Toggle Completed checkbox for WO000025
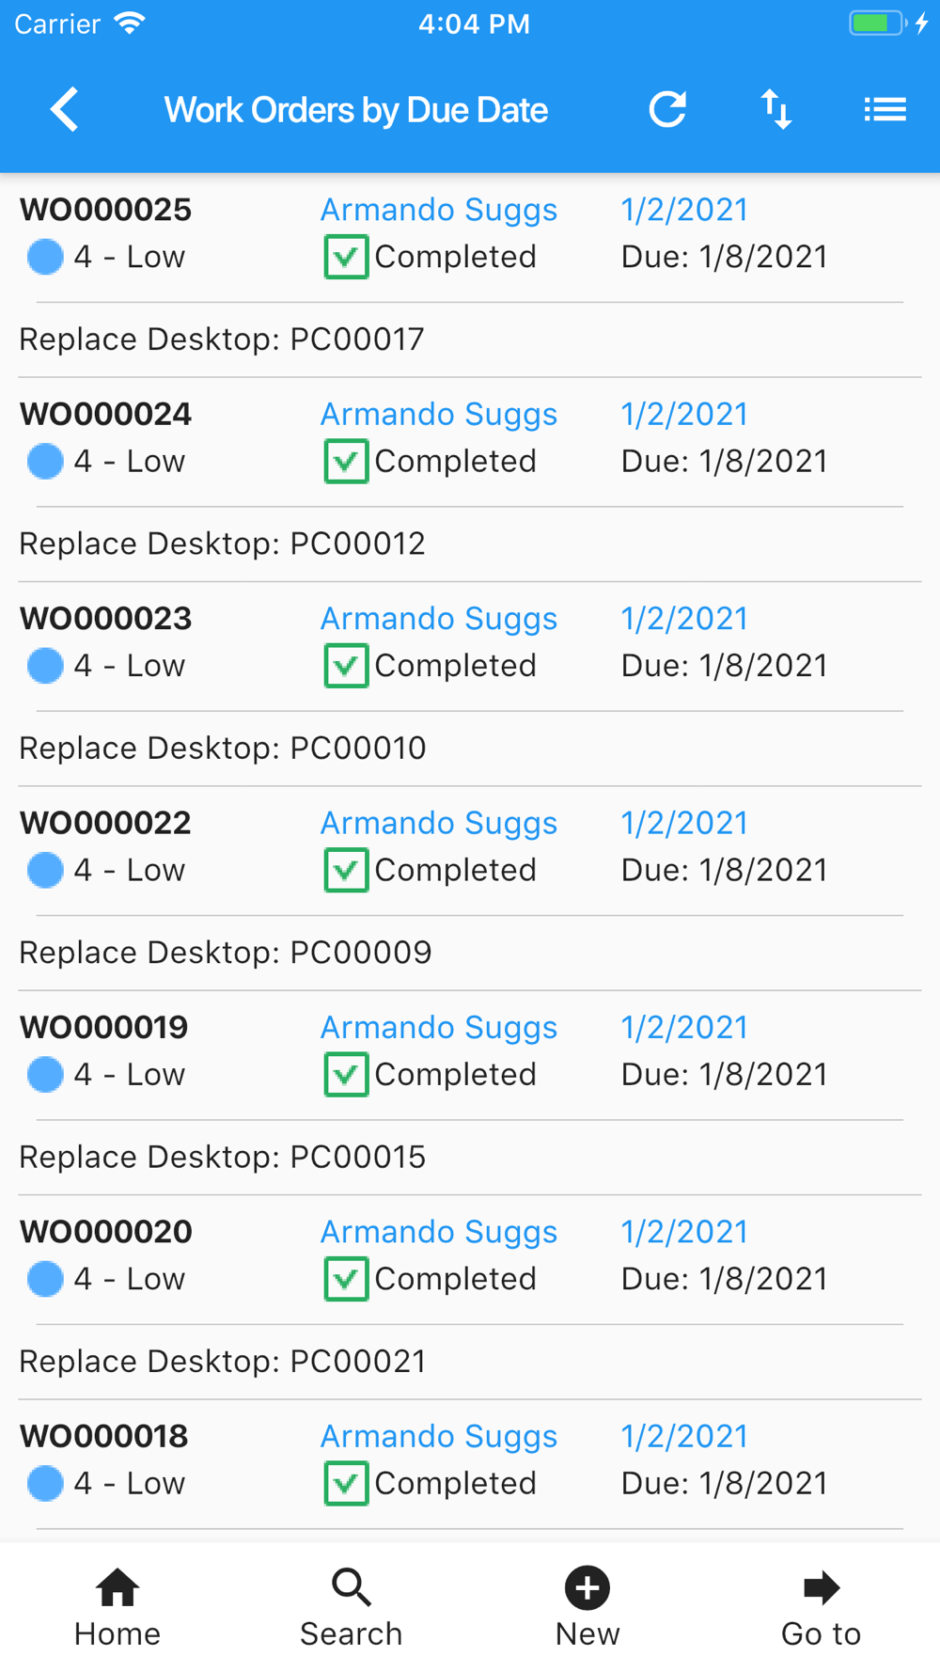The width and height of the screenshot is (940, 1672). pos(346,257)
